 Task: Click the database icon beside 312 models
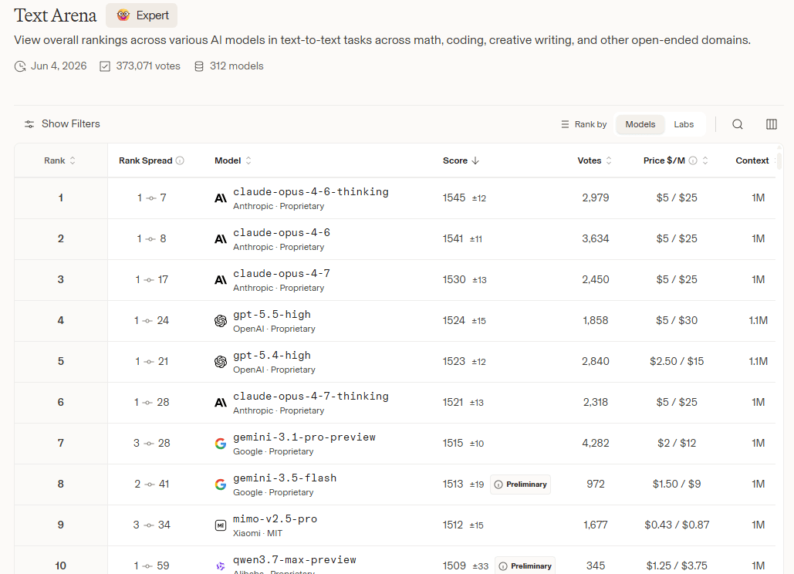click(x=199, y=66)
